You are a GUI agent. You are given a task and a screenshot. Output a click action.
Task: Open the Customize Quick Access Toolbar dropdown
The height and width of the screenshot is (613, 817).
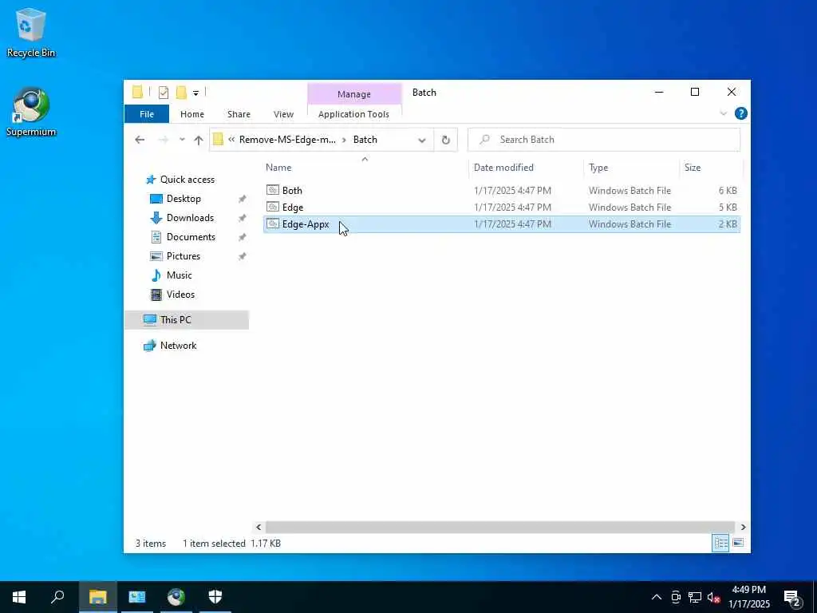pos(196,93)
